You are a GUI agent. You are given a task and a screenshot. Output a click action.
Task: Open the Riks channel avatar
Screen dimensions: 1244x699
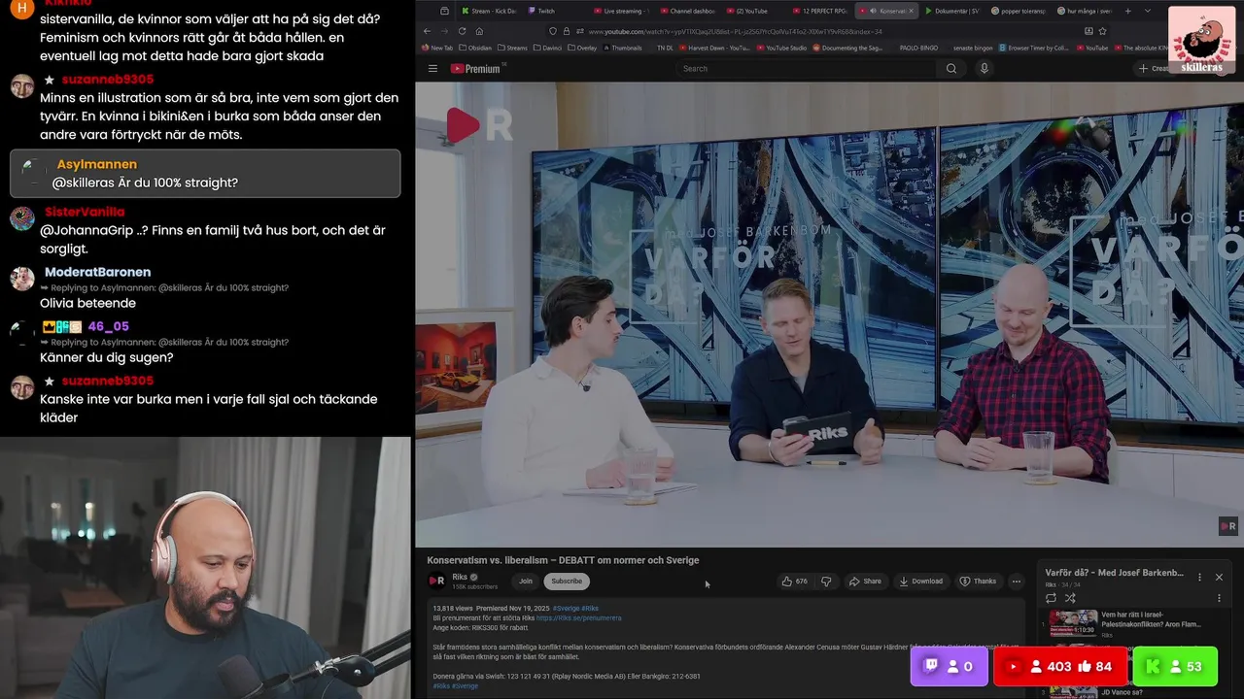coord(437,581)
